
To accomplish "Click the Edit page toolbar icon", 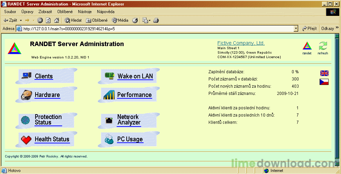I will pos(145,20).
